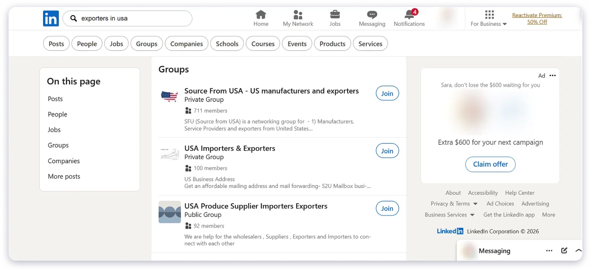This screenshot has height=271, width=591.
Task: Focus the search box with exporters in usa
Action: coord(127,18)
